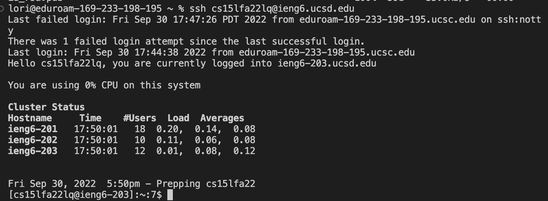548x201 pixels.
Task: Click the 1 failed login attempt message
Action: click(186, 41)
